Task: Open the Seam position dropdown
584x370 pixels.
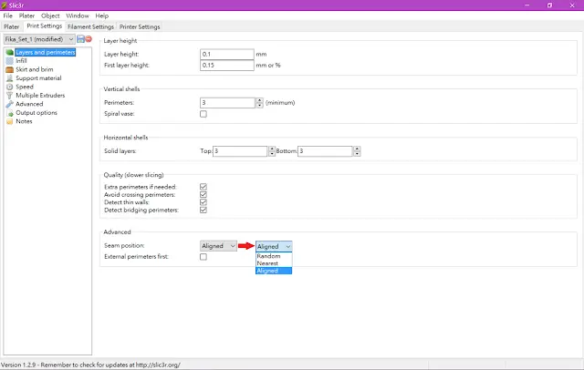Action: click(218, 246)
